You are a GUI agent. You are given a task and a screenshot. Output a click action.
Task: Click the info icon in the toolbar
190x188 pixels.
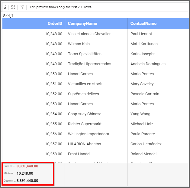pos(5,7)
